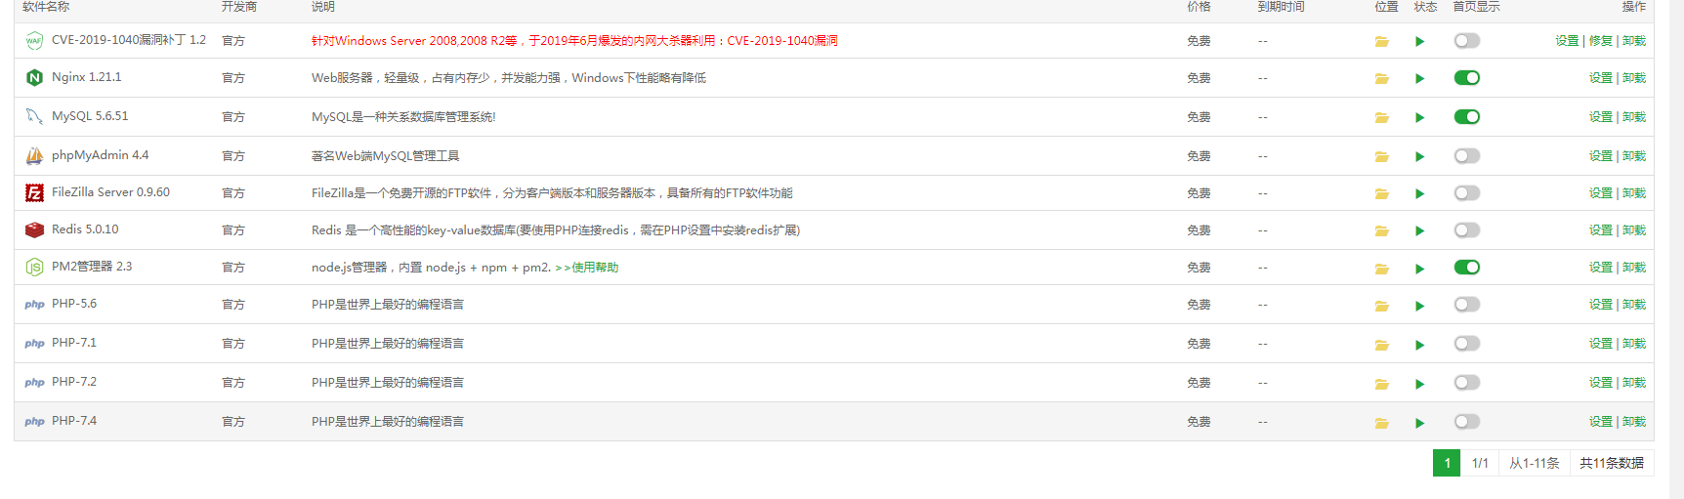The height and width of the screenshot is (499, 1684).
Task: Click the status play icon for Redis
Action: pos(1419,230)
